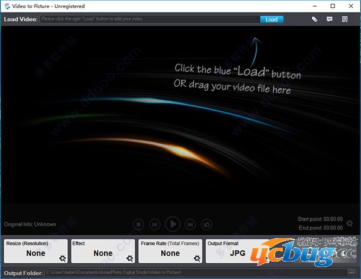Open the help document icon
Screen dimensions: 361x279
(x=345, y=19)
